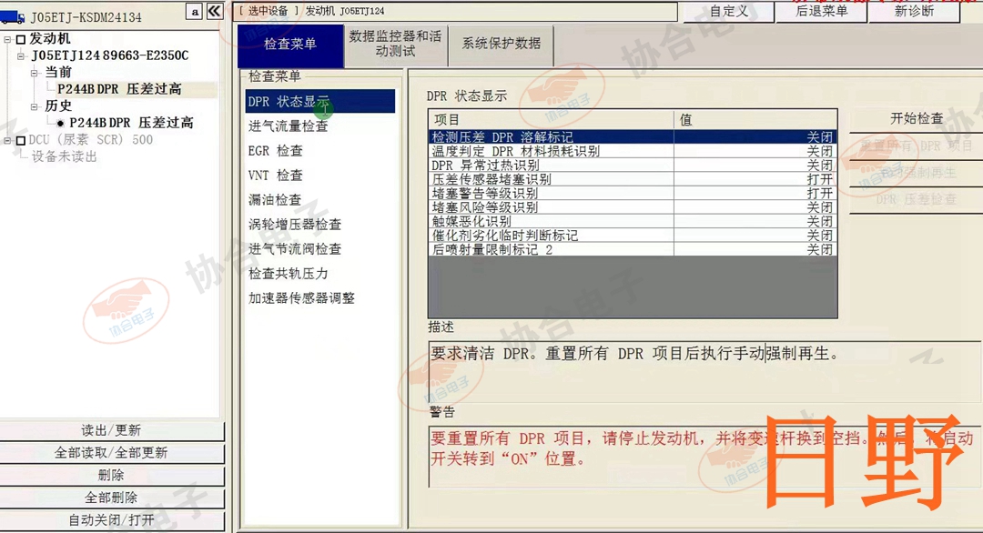Select 进气流量检查 in the check menu
983x533 pixels.
(289, 126)
